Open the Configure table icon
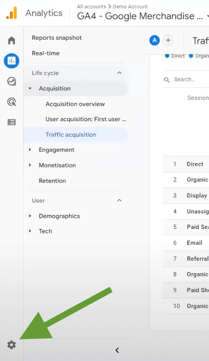This screenshot has height=361, width=209. 12,122
